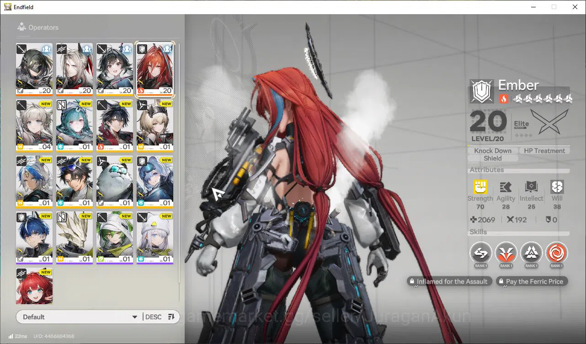This screenshot has width=586, height=344.
Task: Open locked talent Pay the Ferric Price
Action: tap(532, 281)
